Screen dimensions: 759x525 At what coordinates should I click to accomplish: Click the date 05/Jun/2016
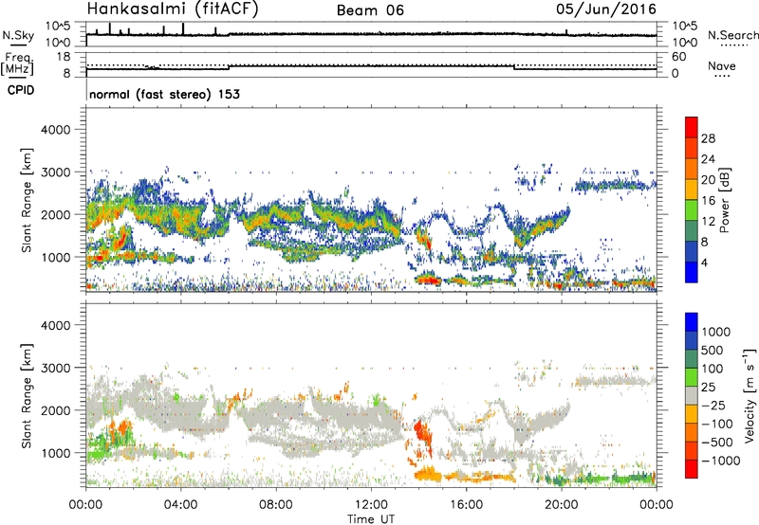coord(606,9)
